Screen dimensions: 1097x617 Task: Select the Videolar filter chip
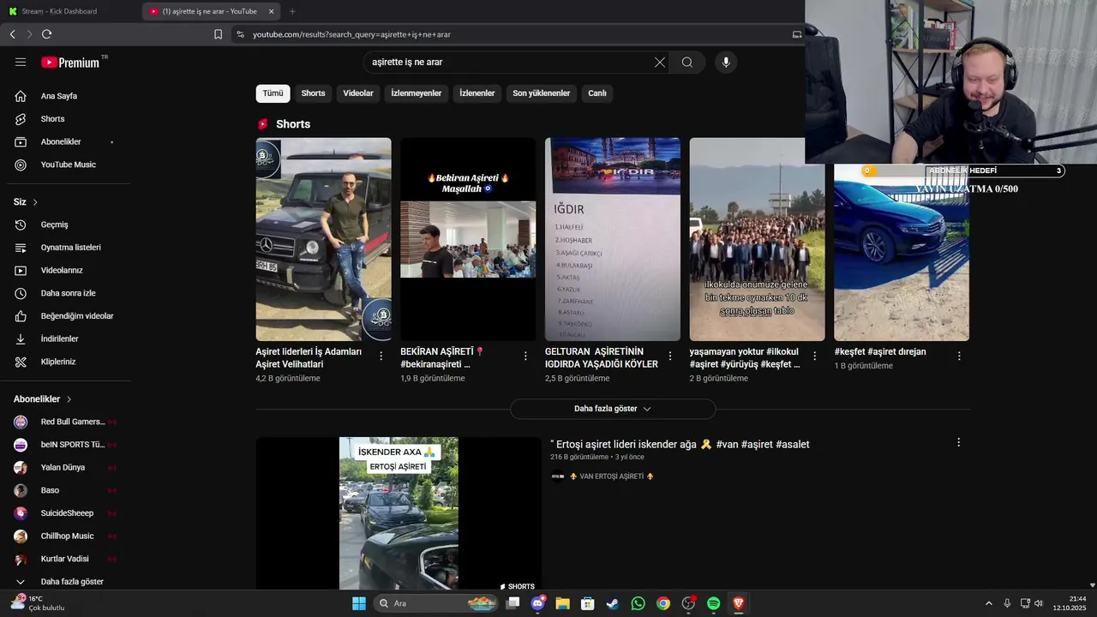[358, 93]
